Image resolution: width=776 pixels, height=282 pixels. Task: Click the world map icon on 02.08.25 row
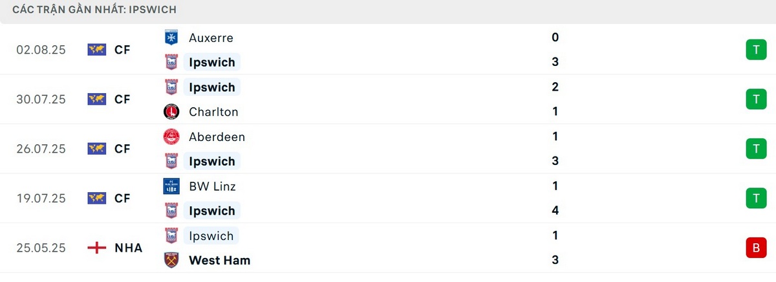pyautogui.click(x=96, y=49)
